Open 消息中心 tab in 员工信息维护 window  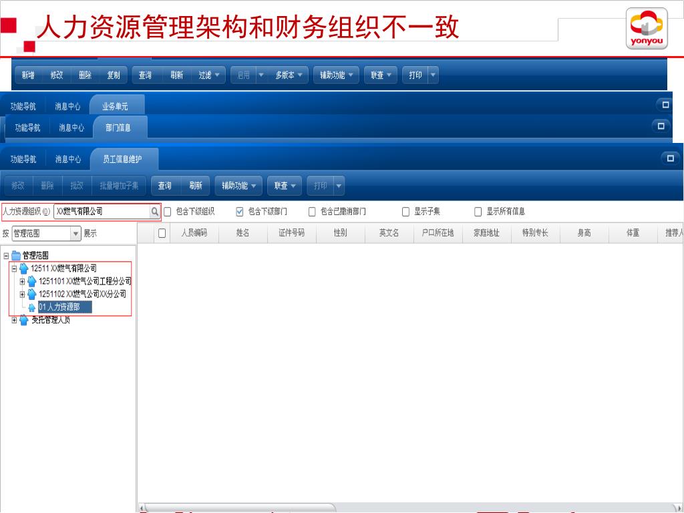(x=68, y=159)
